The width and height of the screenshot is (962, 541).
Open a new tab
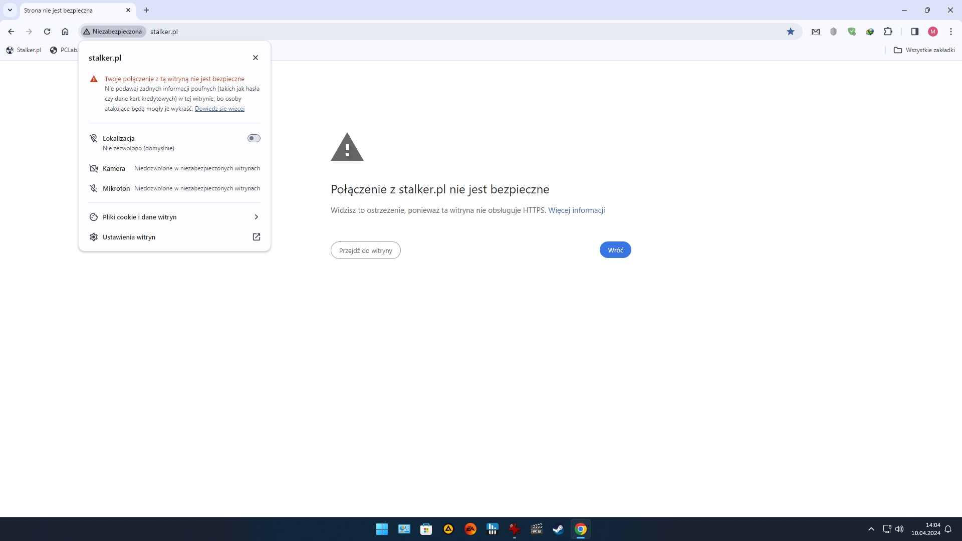[146, 10]
